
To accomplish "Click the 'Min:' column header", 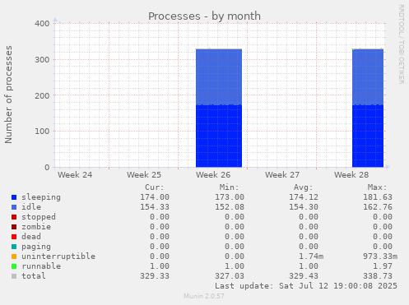I will coord(229,187).
